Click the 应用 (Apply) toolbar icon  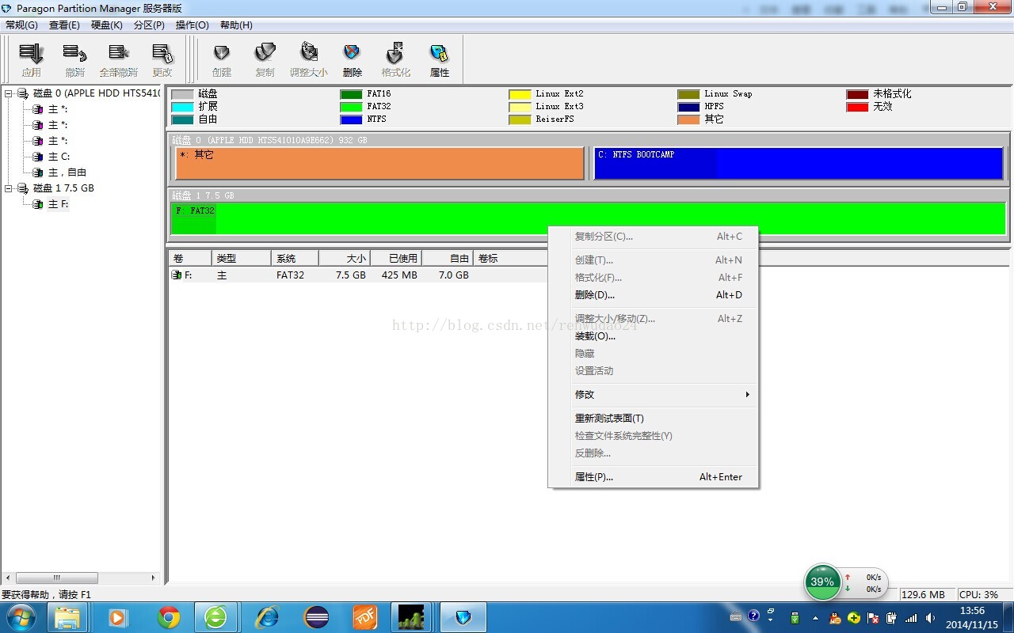(x=32, y=60)
